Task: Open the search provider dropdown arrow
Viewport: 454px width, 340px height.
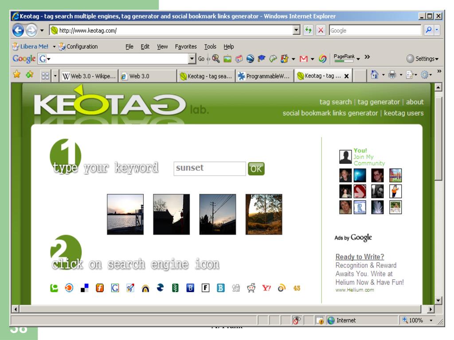Action: point(437,30)
